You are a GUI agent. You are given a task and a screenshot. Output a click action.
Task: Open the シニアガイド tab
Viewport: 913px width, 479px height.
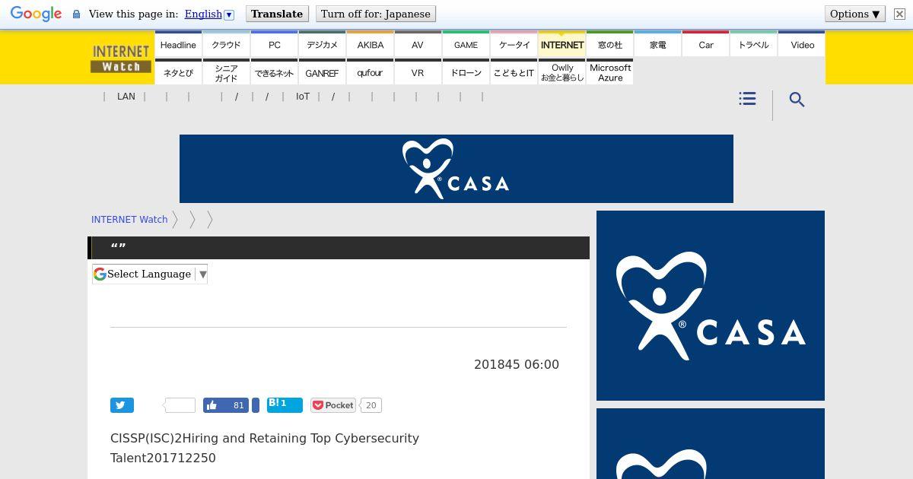[226, 72]
